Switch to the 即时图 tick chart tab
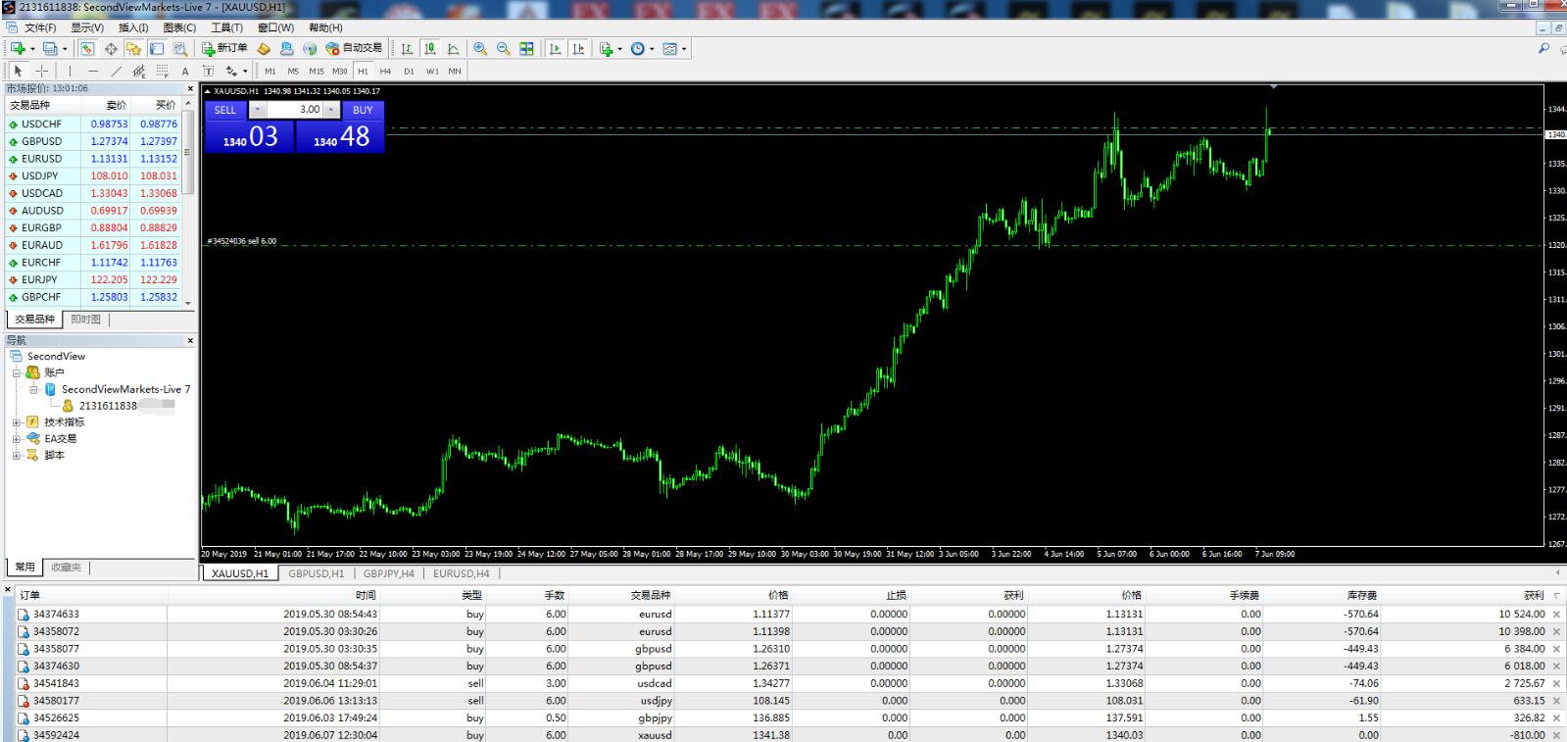 pyautogui.click(x=85, y=320)
